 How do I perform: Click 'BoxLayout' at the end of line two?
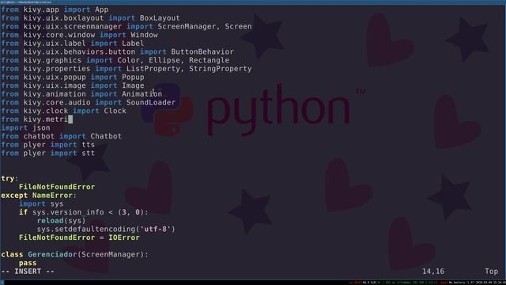click(160, 18)
